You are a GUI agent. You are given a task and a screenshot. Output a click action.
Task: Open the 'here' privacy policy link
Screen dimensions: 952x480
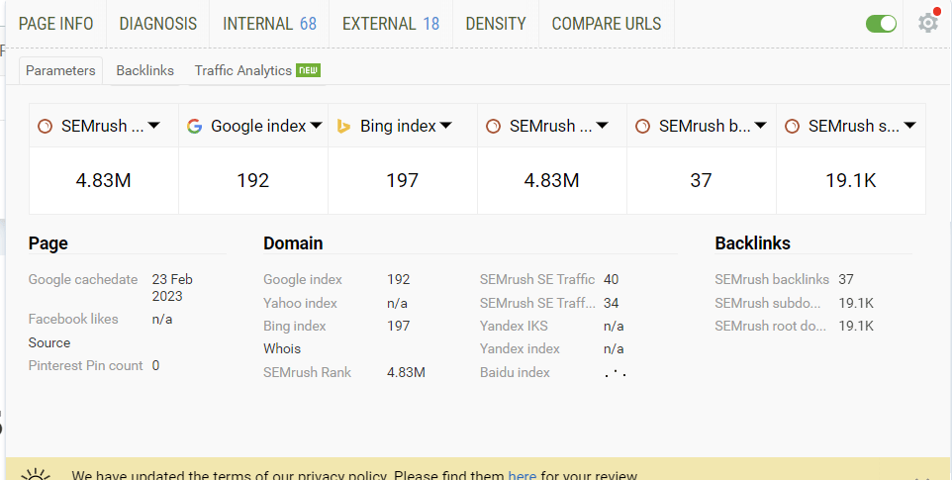coord(523,475)
